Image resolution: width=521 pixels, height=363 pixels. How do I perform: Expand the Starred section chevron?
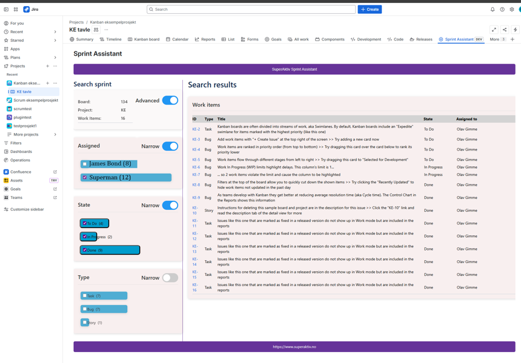click(x=55, y=41)
